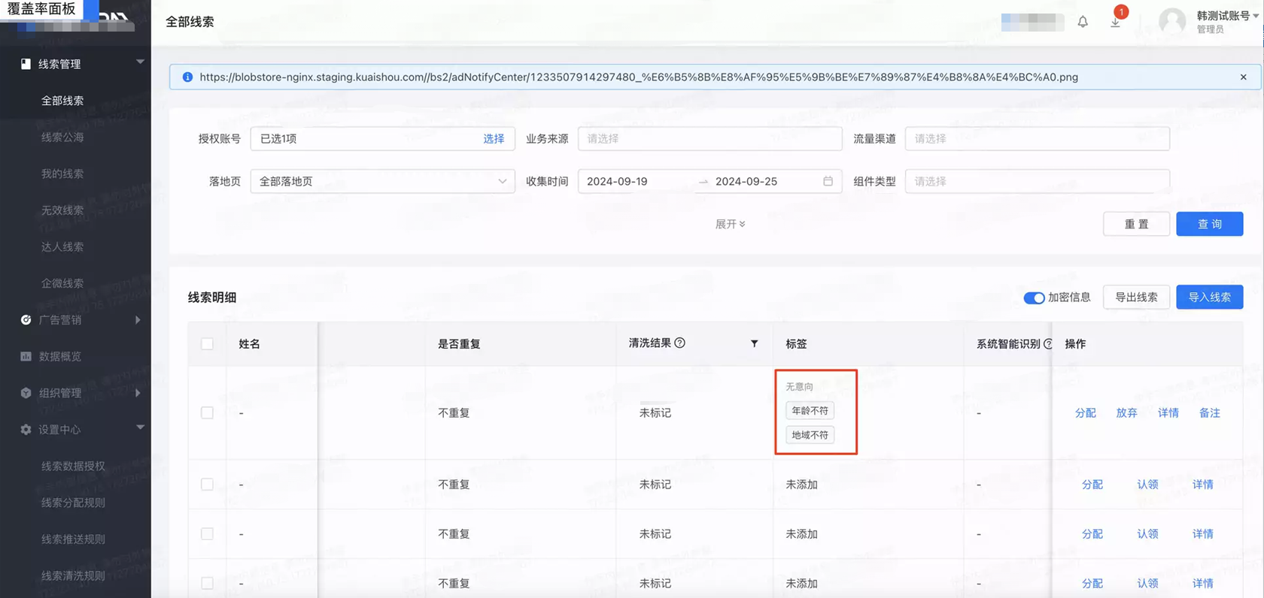This screenshot has width=1264, height=598.
Task: Click the info icon in URL banner
Action: 187,77
